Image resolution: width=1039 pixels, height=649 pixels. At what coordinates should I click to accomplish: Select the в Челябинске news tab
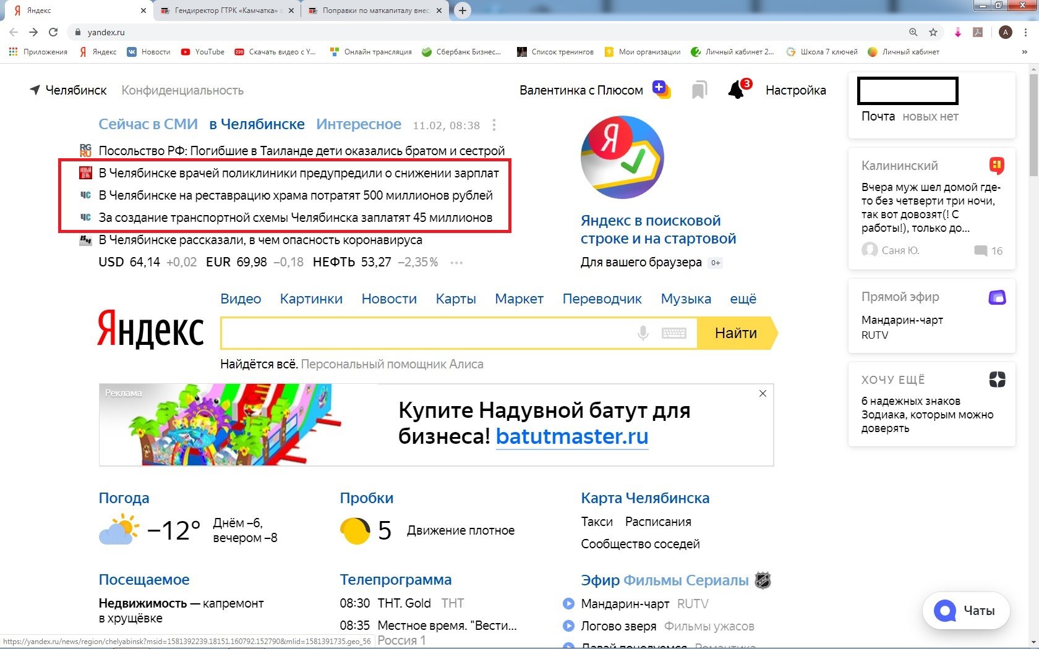pyautogui.click(x=257, y=124)
